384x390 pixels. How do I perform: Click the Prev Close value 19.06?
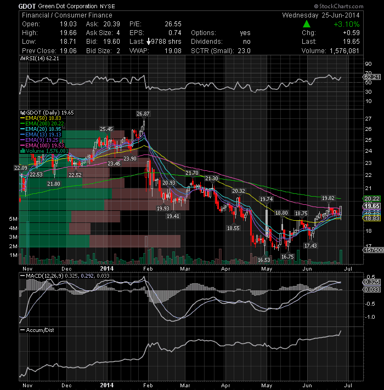tap(68, 51)
